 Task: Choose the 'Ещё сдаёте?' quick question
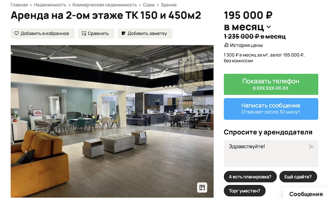(298, 177)
